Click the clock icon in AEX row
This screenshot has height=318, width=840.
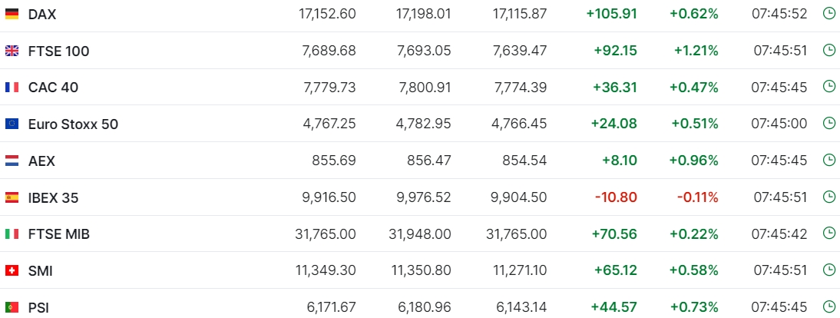(828, 161)
